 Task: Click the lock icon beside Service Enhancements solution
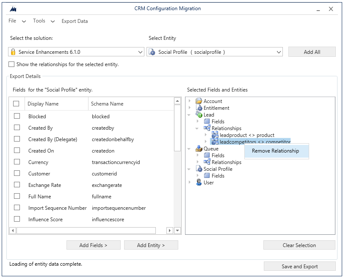coord(13,53)
